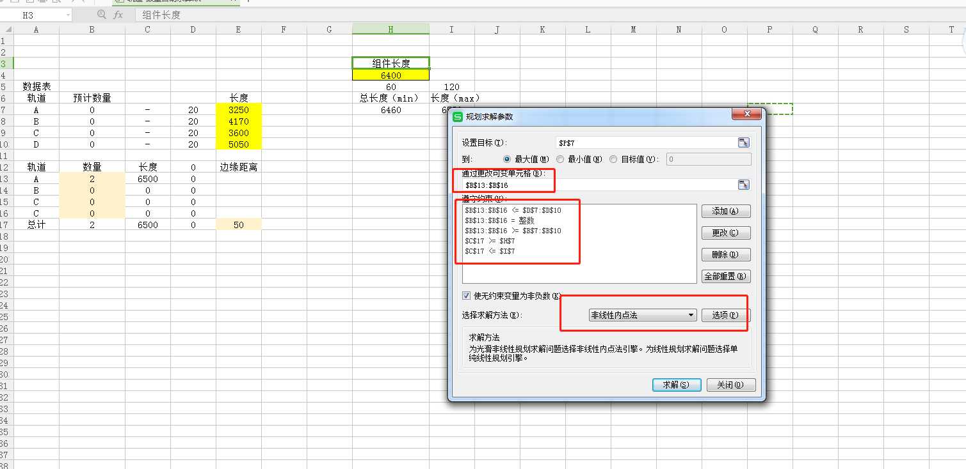Screen dimensions: 966x469
Task: Click the 通过更改可变单元格 input field
Action: pos(600,185)
